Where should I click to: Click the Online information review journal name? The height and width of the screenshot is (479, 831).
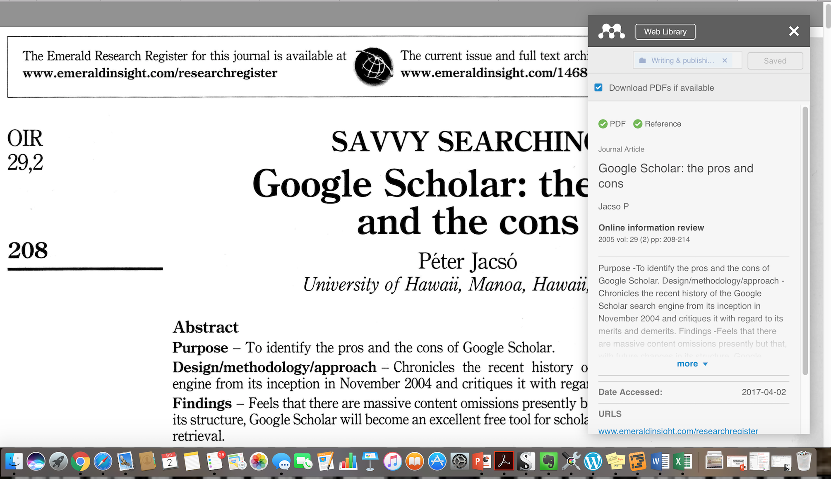pos(651,228)
